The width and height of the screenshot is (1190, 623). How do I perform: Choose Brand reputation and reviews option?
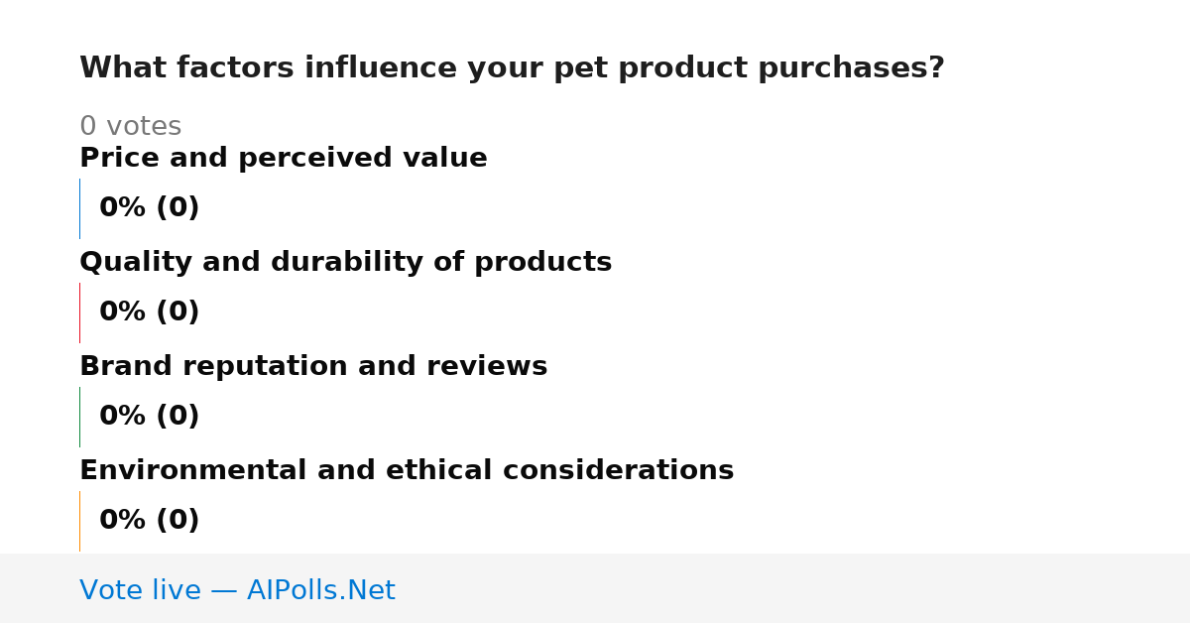pyautogui.click(x=313, y=367)
